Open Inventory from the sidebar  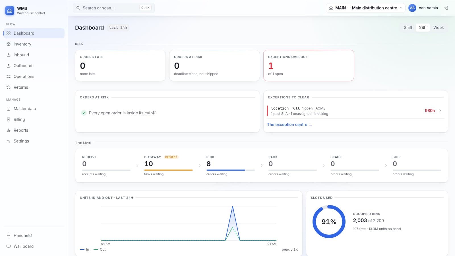click(34, 44)
